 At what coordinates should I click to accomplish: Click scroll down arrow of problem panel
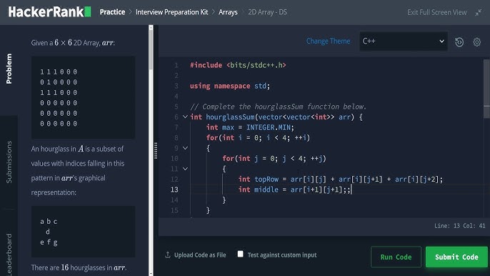click(151, 273)
